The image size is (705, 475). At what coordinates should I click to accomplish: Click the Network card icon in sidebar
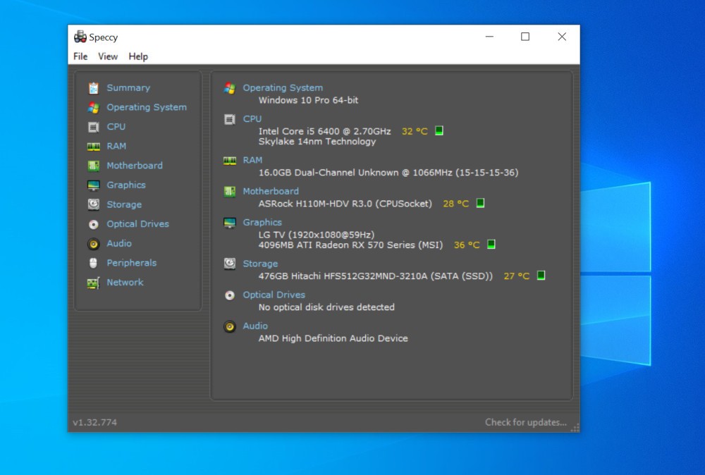[x=94, y=283]
